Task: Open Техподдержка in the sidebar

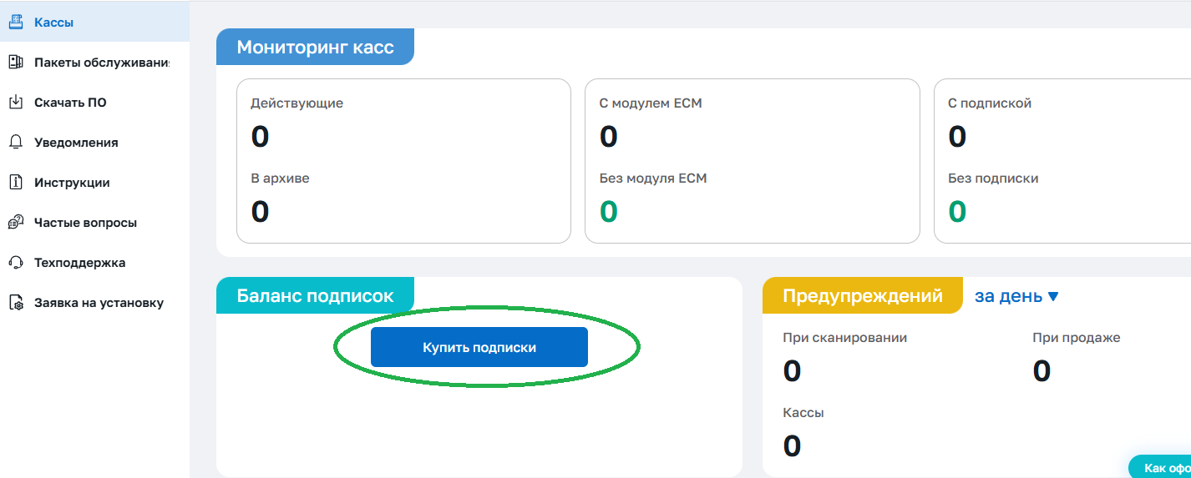Action: [x=79, y=263]
